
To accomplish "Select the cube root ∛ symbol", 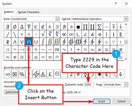I will pos(50,34).
